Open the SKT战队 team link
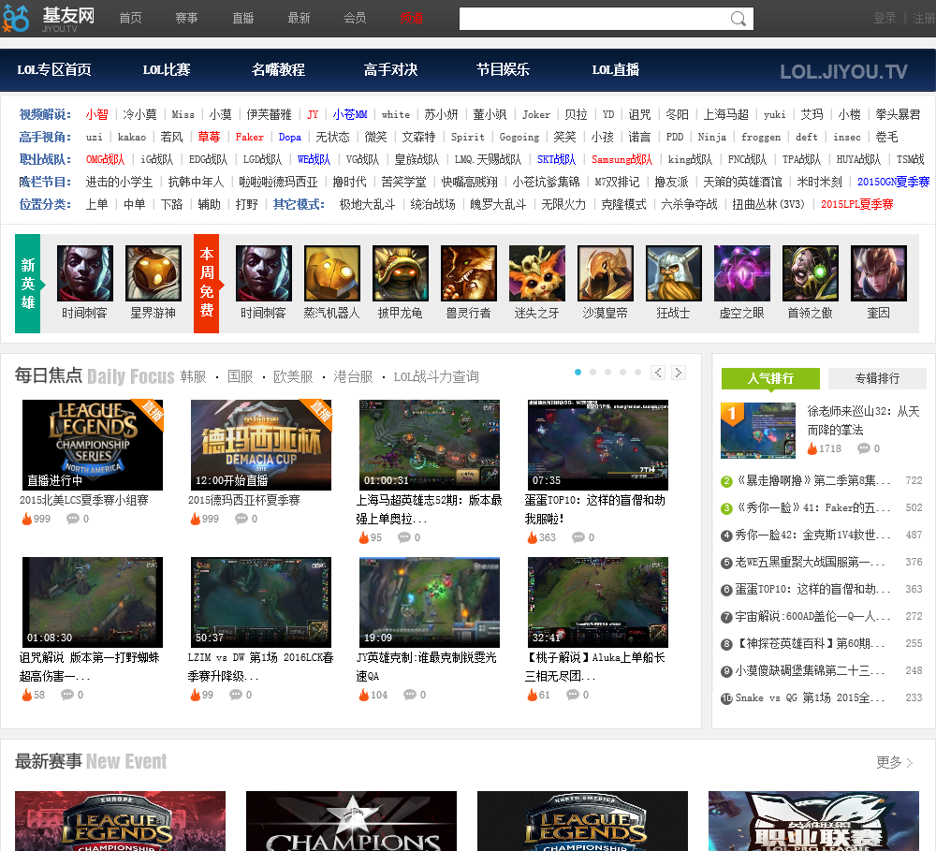Viewport: 936px width, 851px height. (x=556, y=159)
